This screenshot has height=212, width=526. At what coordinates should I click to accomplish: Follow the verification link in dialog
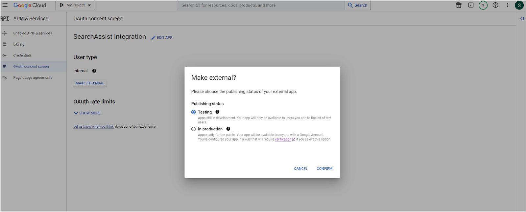tap(283, 139)
